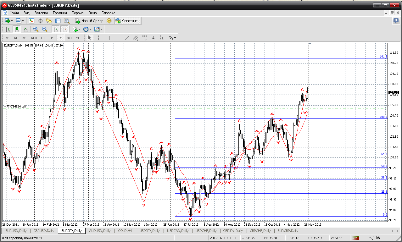
Task: Click the Новый Ордер button
Action: 89,21
